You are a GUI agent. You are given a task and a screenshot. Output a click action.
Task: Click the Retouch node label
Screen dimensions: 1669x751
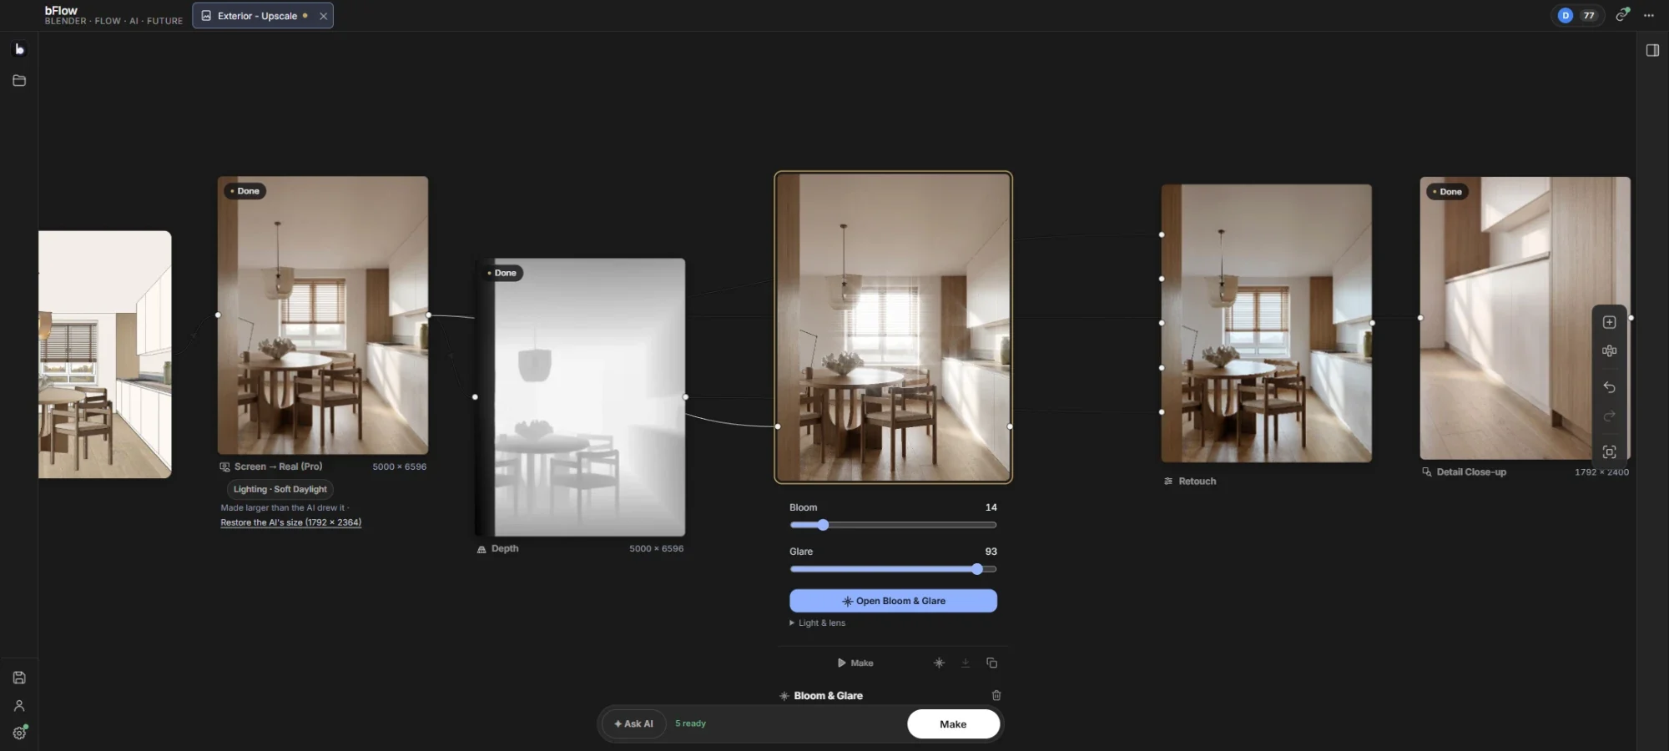[x=1197, y=481]
